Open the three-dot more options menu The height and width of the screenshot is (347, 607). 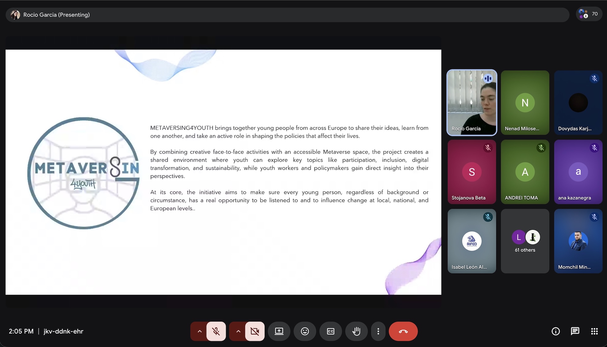(x=378, y=331)
